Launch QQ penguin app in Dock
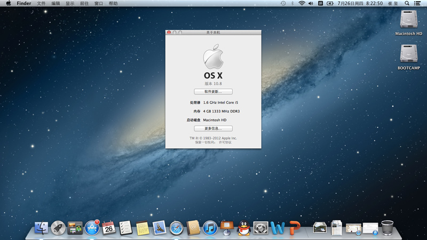The height and width of the screenshot is (240, 427). 244,228
